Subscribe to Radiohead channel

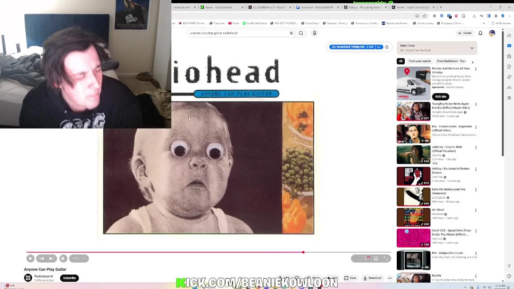click(69, 278)
